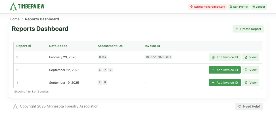276x116 pixels.
Task: Sort by the Report Id column header
Action: (x=24, y=46)
